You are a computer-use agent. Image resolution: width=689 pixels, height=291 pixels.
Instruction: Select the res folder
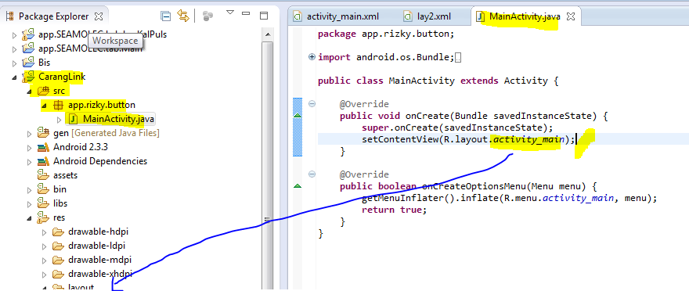60,217
